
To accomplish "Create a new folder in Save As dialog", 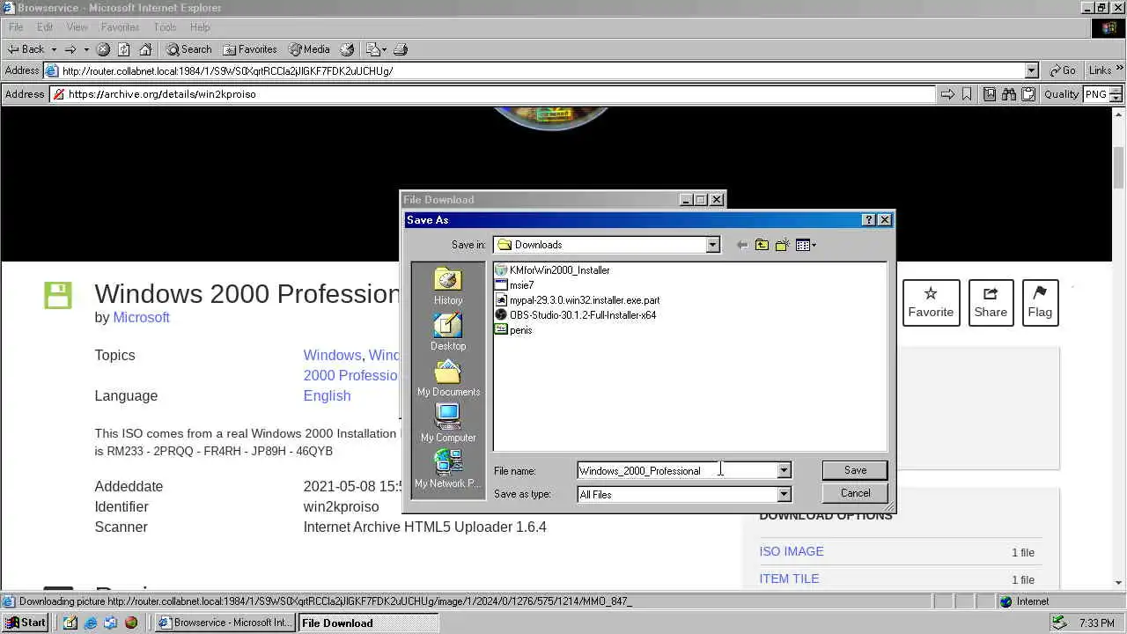I will coord(782,245).
